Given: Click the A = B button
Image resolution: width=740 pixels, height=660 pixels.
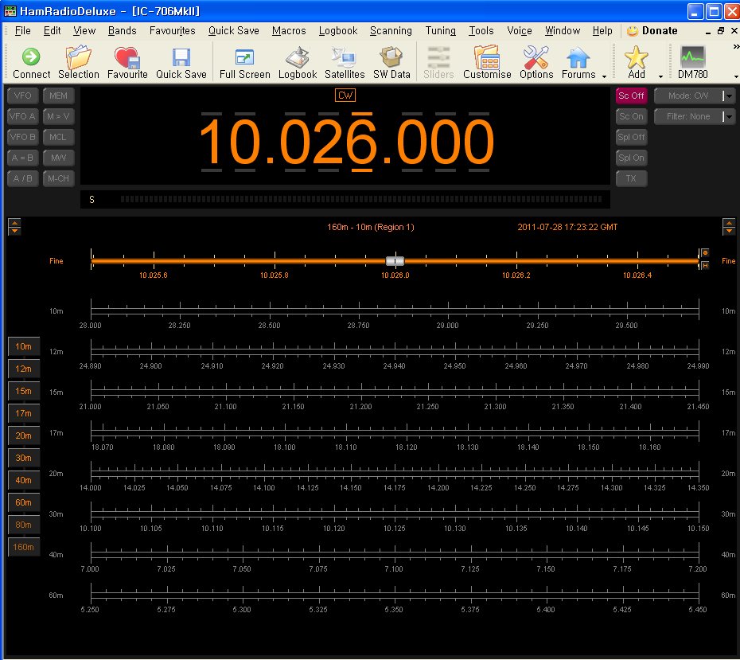Looking at the screenshot, I should [22, 158].
